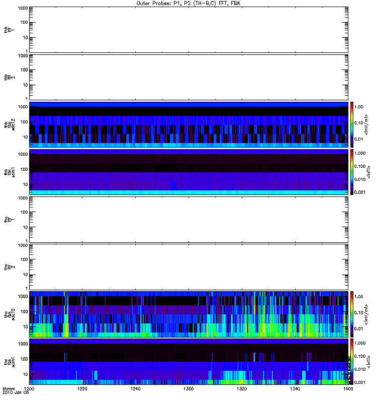Select the thb fbk scm1 color bar
This screenshot has height=403, width=377.
[352, 172]
